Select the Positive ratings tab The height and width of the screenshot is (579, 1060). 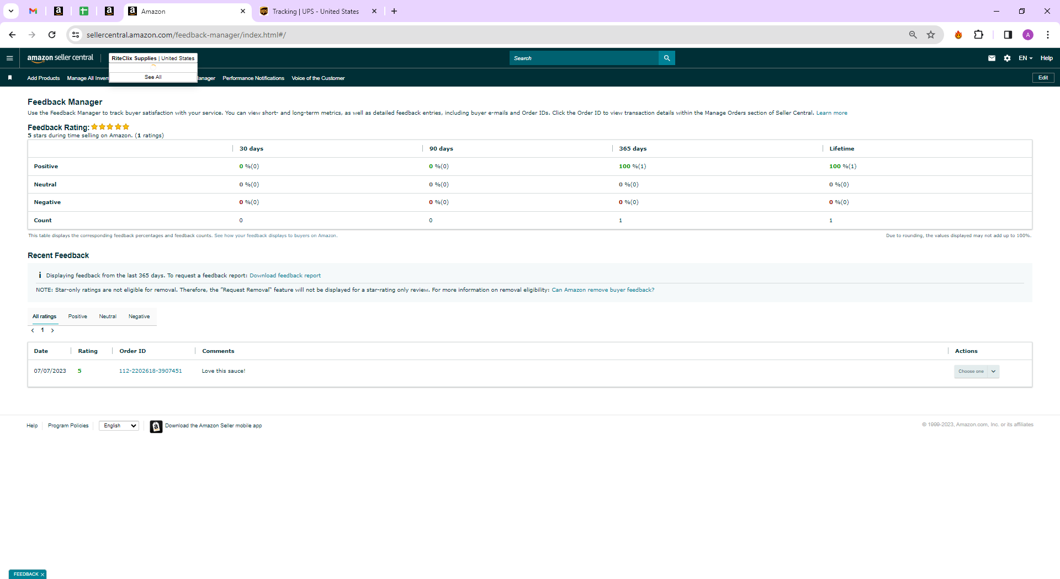coord(77,317)
